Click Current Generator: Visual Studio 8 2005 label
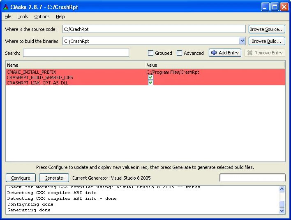 111,178
